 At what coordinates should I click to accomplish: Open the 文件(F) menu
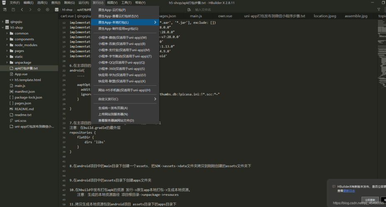click(x=15, y=3)
